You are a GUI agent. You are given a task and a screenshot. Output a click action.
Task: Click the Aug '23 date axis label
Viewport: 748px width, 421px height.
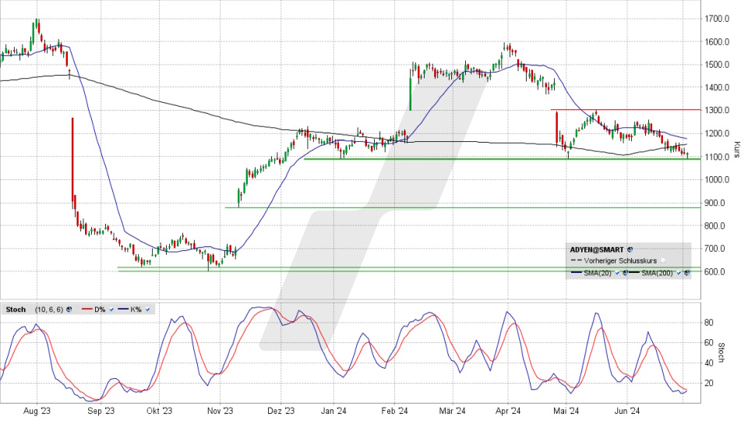(37, 411)
